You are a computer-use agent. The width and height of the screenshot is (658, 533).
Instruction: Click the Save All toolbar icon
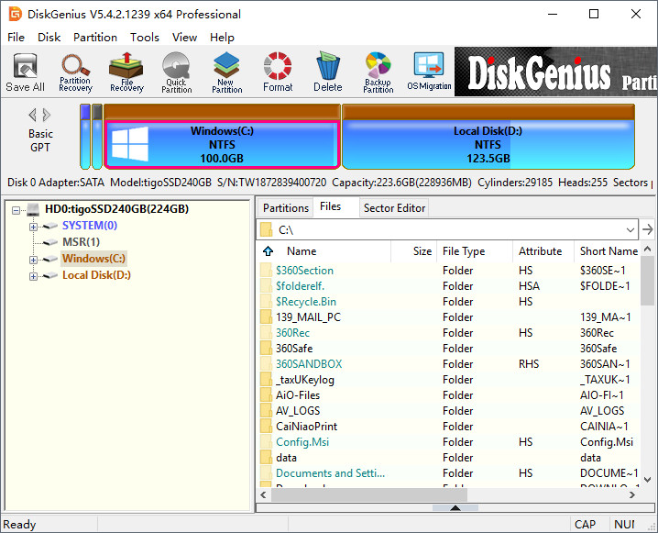pyautogui.click(x=25, y=72)
